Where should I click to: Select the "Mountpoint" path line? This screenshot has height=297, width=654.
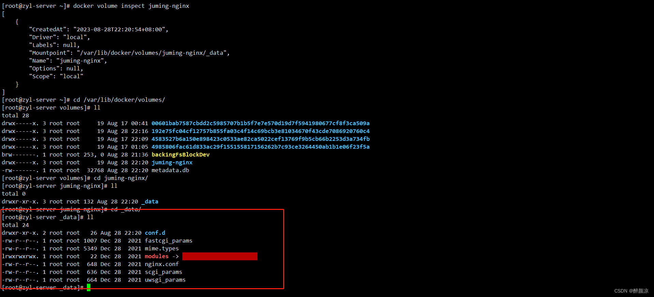(130, 53)
